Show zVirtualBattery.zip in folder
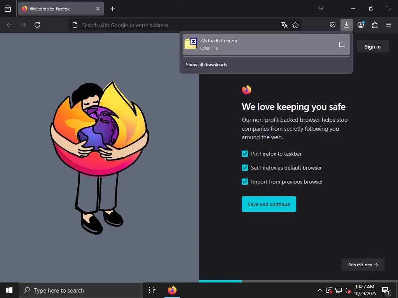398x298 pixels. 342,45
